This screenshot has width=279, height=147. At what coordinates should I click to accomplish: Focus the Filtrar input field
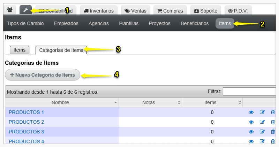point(249,92)
